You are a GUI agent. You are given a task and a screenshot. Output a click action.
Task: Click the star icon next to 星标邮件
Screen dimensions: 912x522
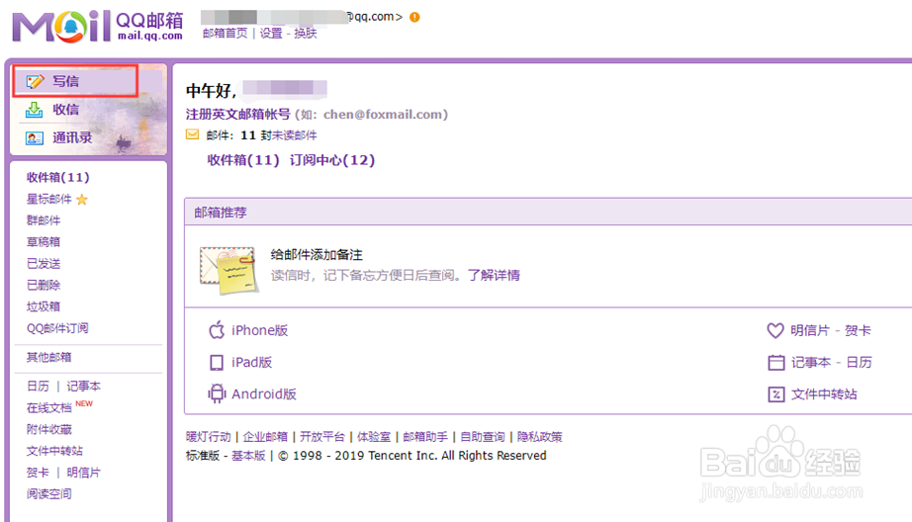pyautogui.click(x=82, y=200)
